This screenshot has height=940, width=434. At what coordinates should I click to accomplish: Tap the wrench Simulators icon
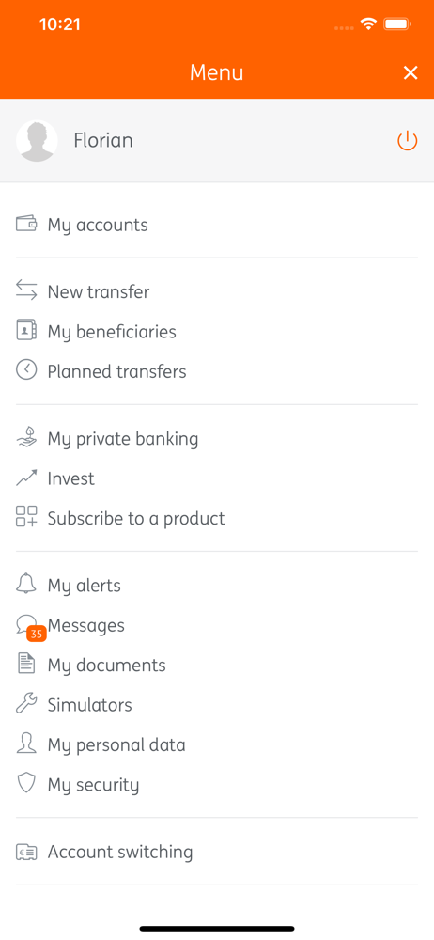[26, 704]
